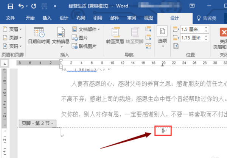This screenshot has width=227, height=158.
Task: Open the 页码 dropdown
Action: tap(12, 46)
